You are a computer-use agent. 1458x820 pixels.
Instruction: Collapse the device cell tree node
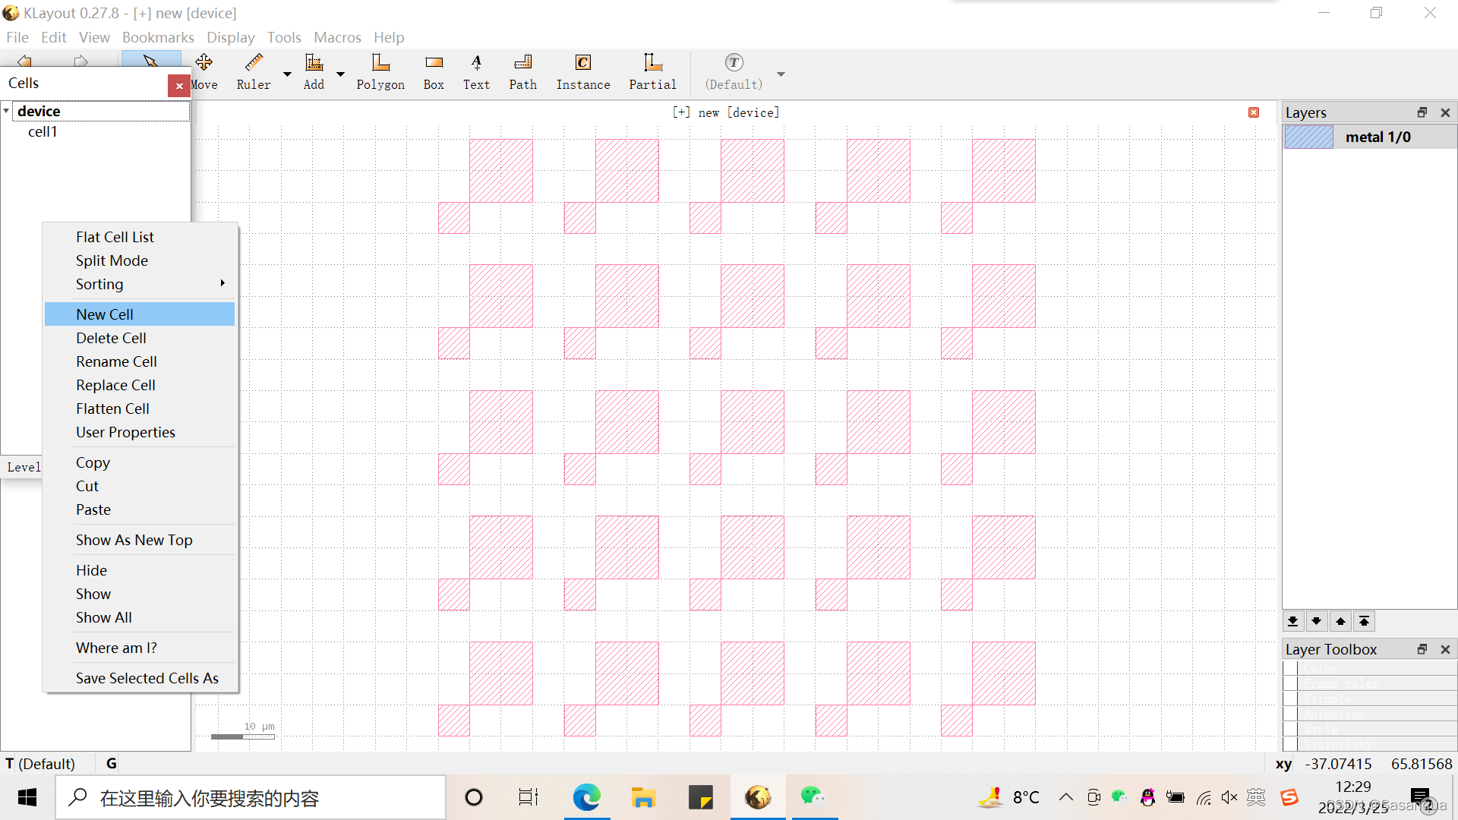(7, 111)
